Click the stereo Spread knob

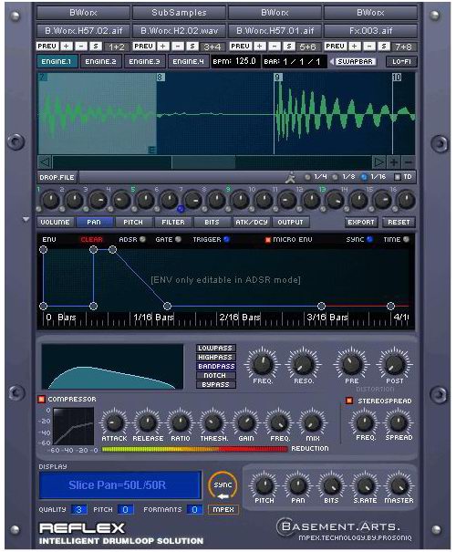point(399,422)
